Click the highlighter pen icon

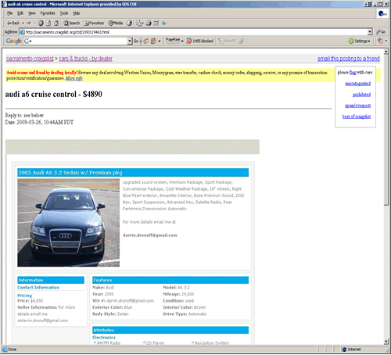[242, 41]
